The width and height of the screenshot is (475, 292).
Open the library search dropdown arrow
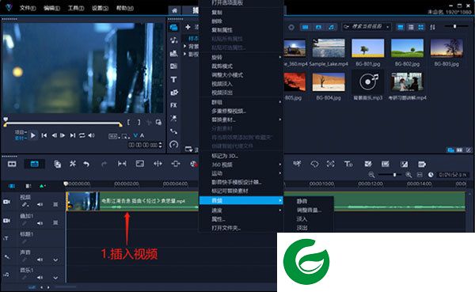tap(388, 27)
